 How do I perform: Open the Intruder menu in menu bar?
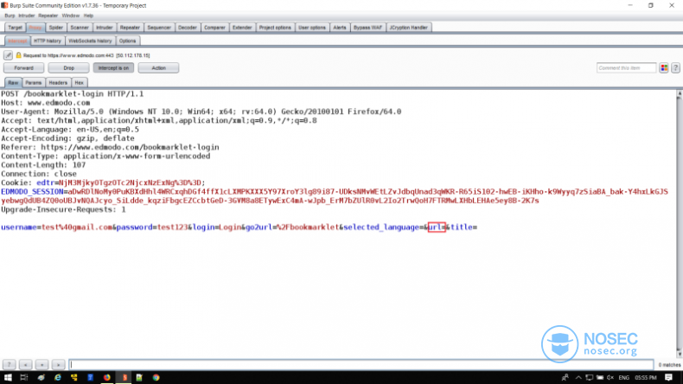[x=26, y=16]
